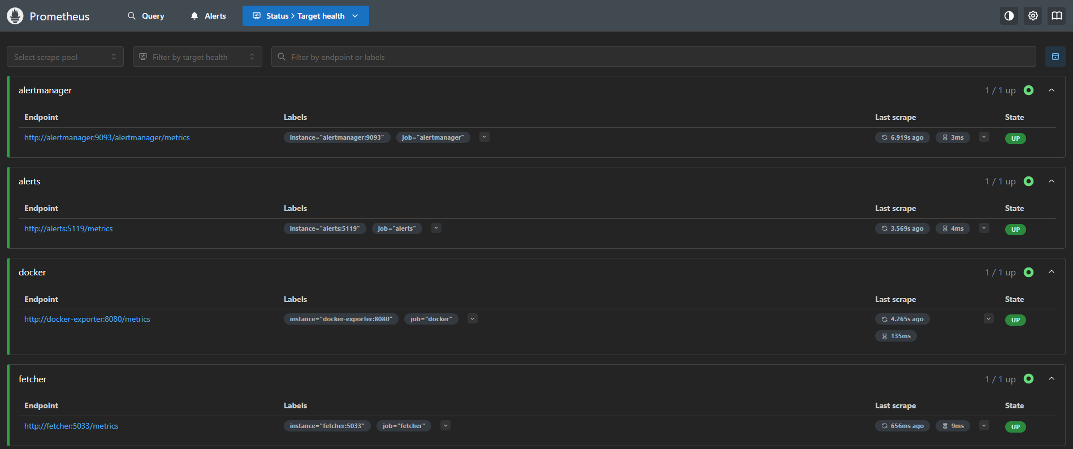The height and width of the screenshot is (449, 1073).
Task: Click the job="alertmanager" label badge
Action: tap(433, 137)
